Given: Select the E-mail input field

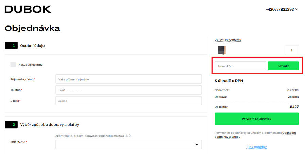Looking at the screenshot, I should (129, 101).
